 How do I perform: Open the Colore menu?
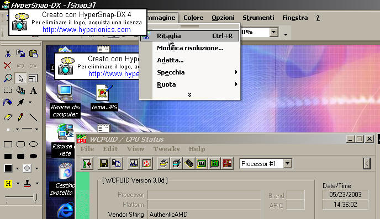click(x=193, y=18)
